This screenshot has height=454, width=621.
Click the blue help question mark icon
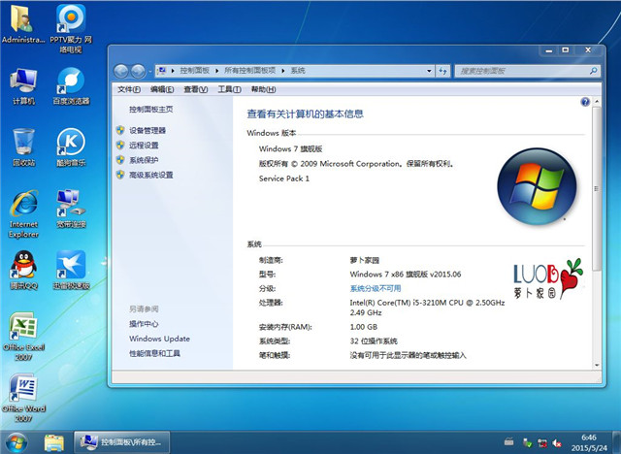click(585, 102)
